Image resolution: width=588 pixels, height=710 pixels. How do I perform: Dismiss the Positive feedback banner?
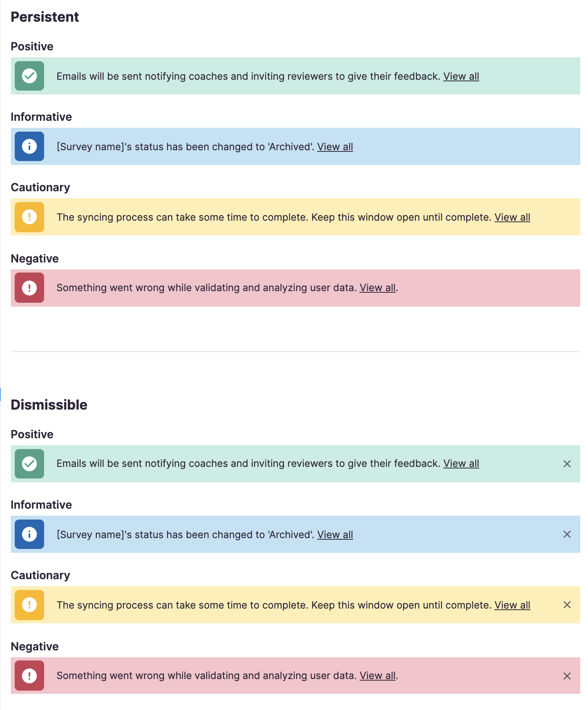(567, 463)
